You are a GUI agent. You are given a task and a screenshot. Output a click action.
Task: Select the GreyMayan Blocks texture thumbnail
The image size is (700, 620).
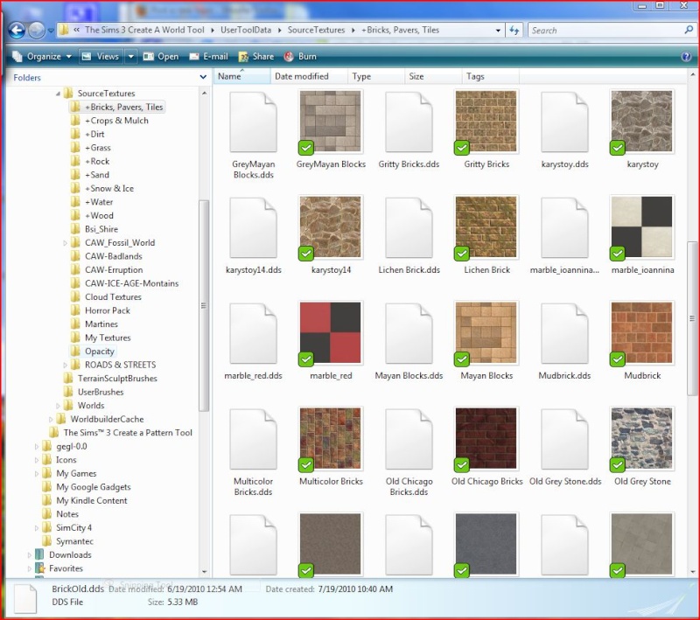[331, 122]
